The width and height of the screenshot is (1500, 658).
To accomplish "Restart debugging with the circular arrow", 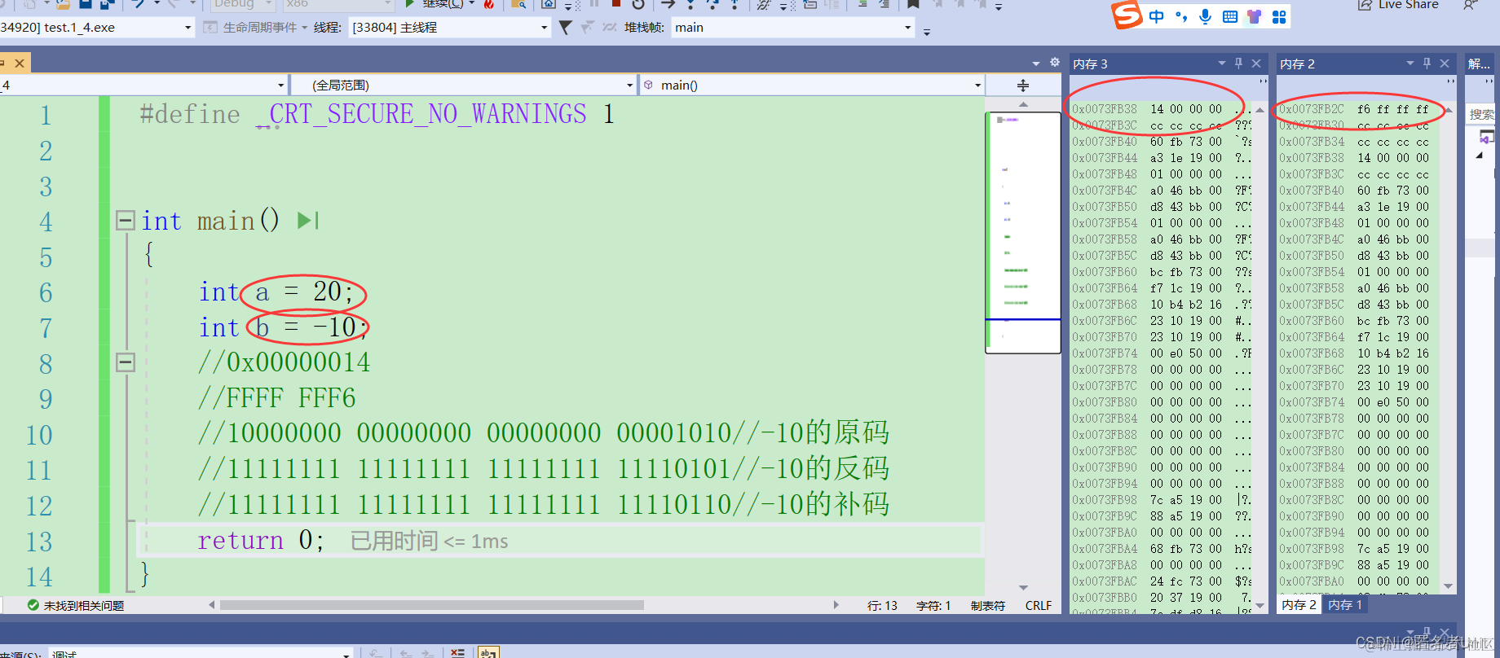I will [x=638, y=4].
